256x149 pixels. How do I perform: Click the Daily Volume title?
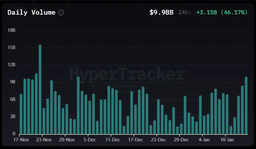tap(31, 13)
